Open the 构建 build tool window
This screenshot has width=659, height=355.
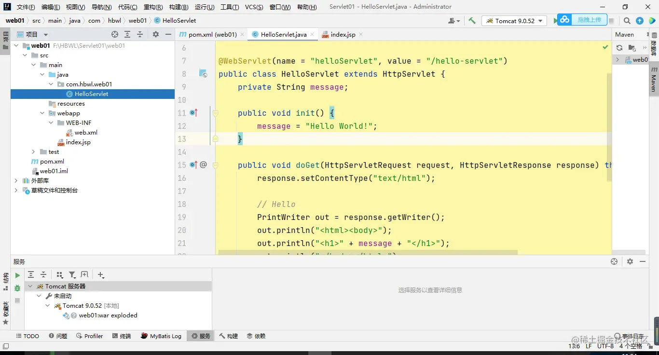[x=228, y=336]
